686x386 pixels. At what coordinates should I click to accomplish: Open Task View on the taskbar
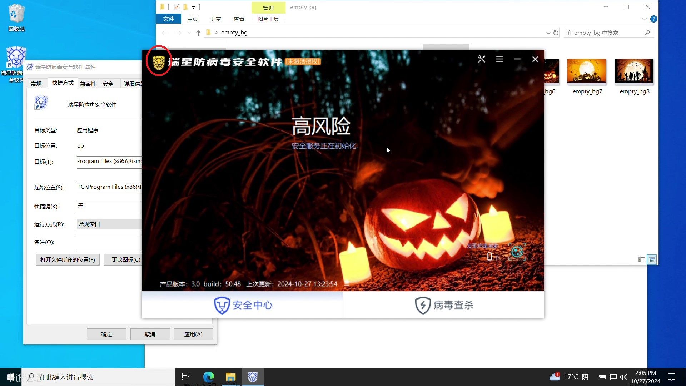[186, 377]
